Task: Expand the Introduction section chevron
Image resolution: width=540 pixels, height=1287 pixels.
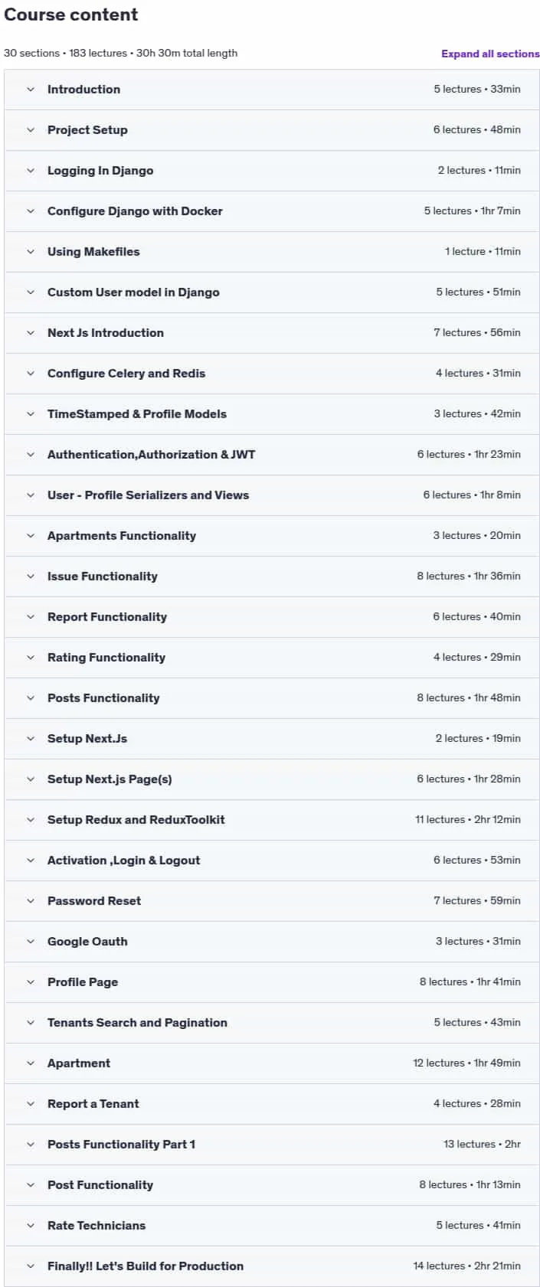Action: [x=31, y=90]
